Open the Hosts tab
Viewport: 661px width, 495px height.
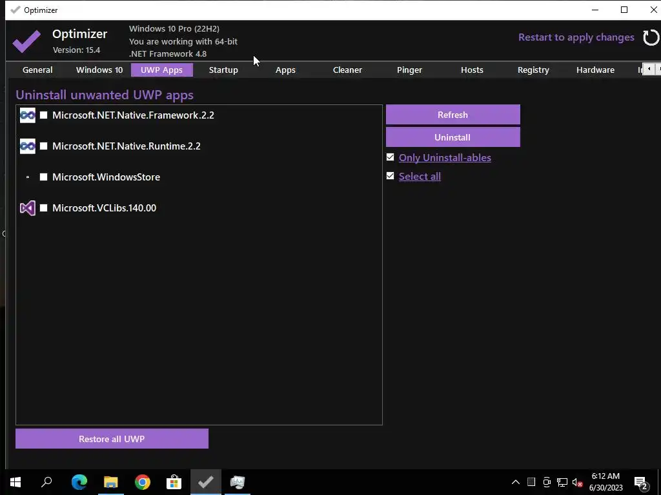click(472, 70)
